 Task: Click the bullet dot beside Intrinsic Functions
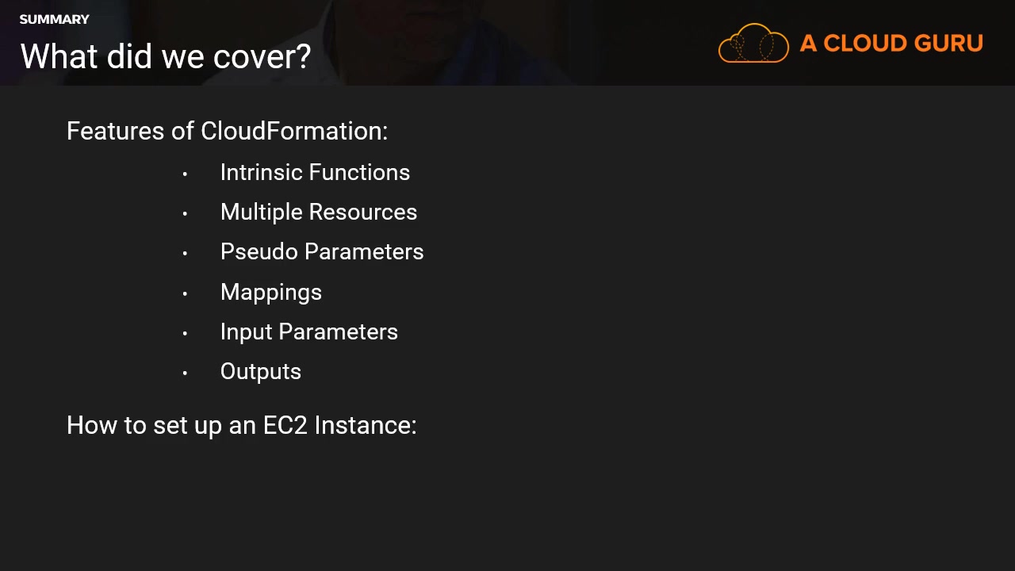(x=185, y=174)
